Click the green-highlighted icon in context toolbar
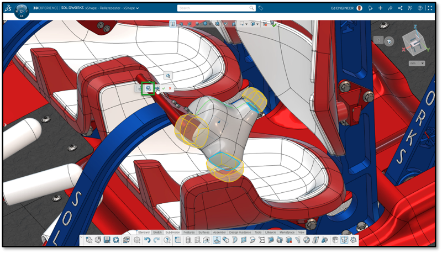The image size is (442, 253). coord(148,88)
